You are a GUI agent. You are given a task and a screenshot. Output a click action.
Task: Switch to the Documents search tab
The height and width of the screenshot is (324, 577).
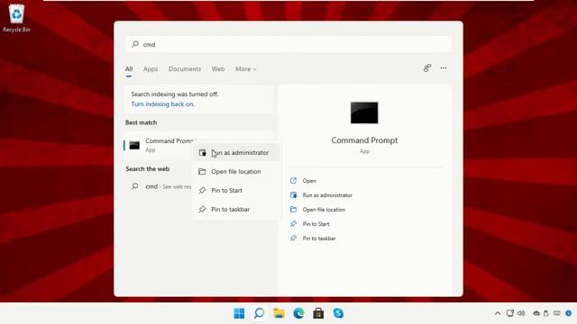[x=185, y=69]
